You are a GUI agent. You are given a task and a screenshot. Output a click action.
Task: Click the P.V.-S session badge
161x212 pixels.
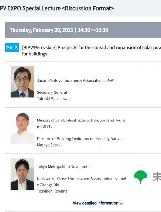pyautogui.click(x=12, y=47)
